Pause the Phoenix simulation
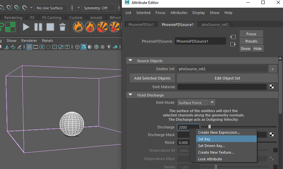 (x=38, y=27)
